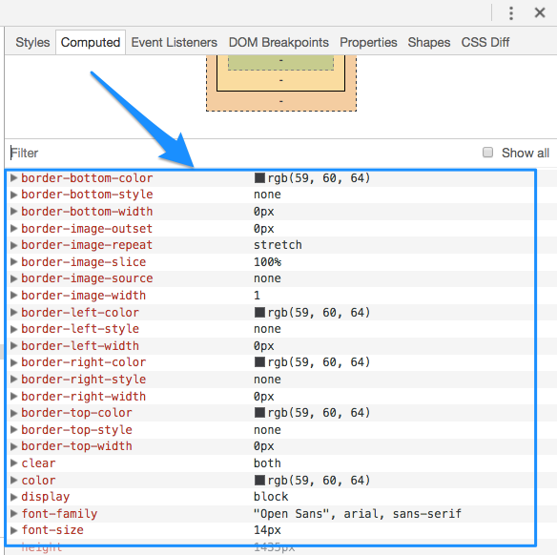Enable the Show all checkbox
The image size is (557, 555).
coord(487,153)
